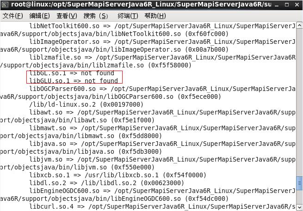Click the libGLU.so.1 => not found line
Viewport: 303px width, 211px height.
(74, 81)
